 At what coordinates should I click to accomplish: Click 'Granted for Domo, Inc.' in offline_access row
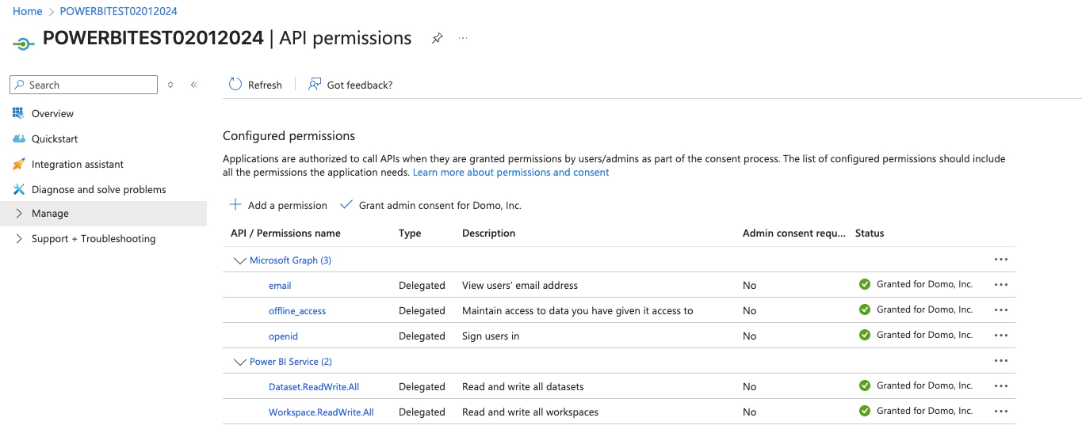(924, 309)
